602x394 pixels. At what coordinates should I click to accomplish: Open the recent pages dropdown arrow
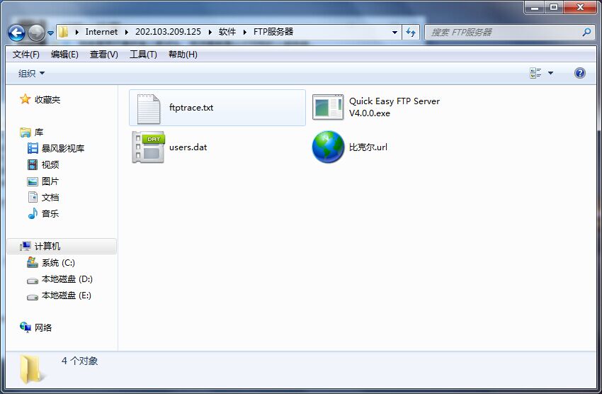pos(51,33)
